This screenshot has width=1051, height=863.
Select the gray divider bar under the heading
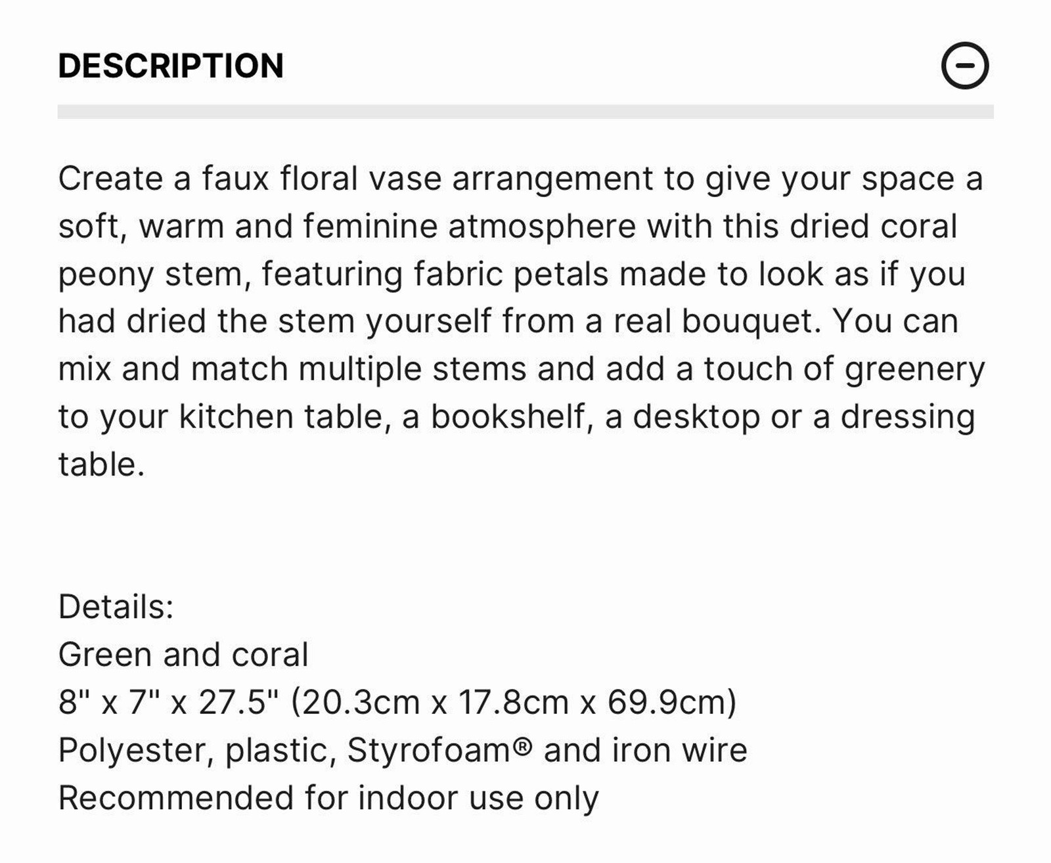click(525, 112)
